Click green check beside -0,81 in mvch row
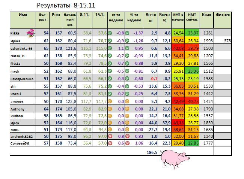Screen dimensions: 244x179 [127, 71]
